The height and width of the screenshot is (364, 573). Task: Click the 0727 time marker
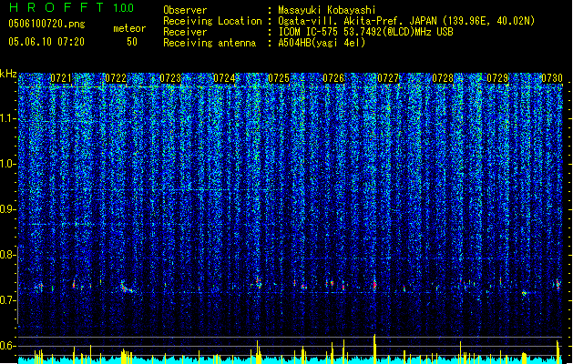[x=388, y=78]
